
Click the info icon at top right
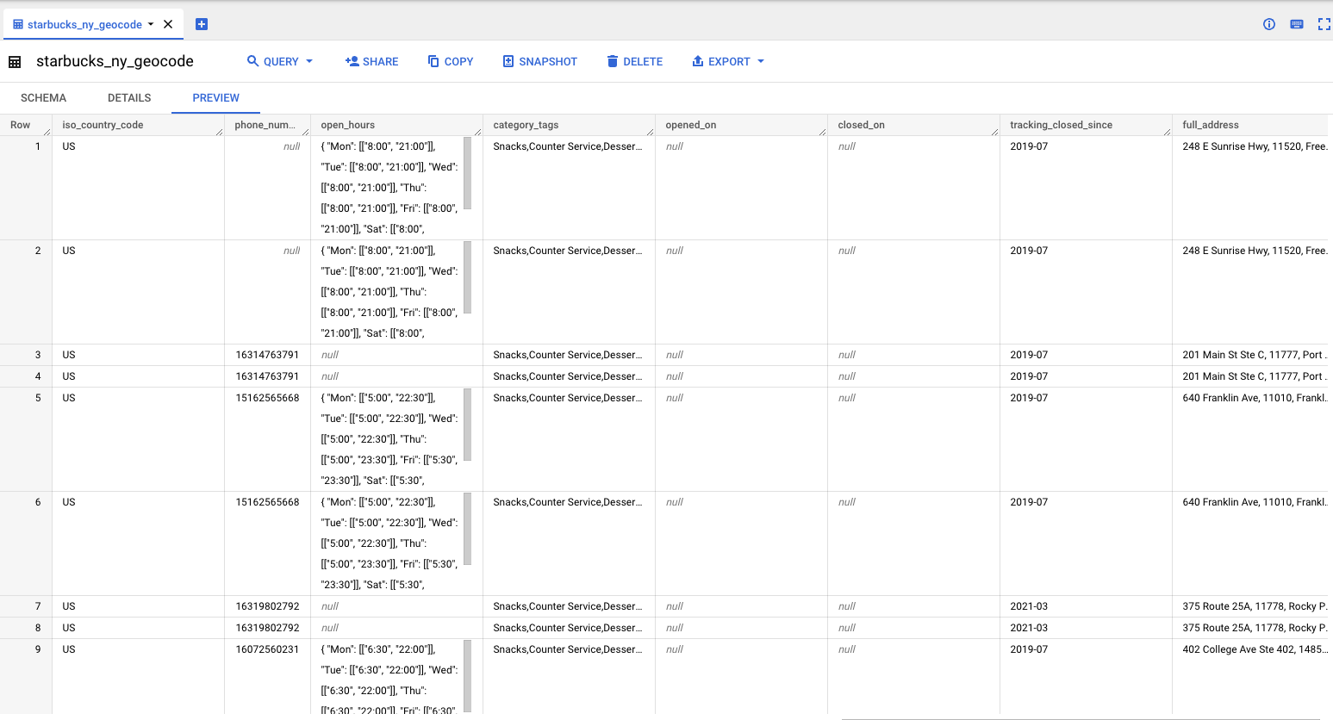(x=1268, y=24)
